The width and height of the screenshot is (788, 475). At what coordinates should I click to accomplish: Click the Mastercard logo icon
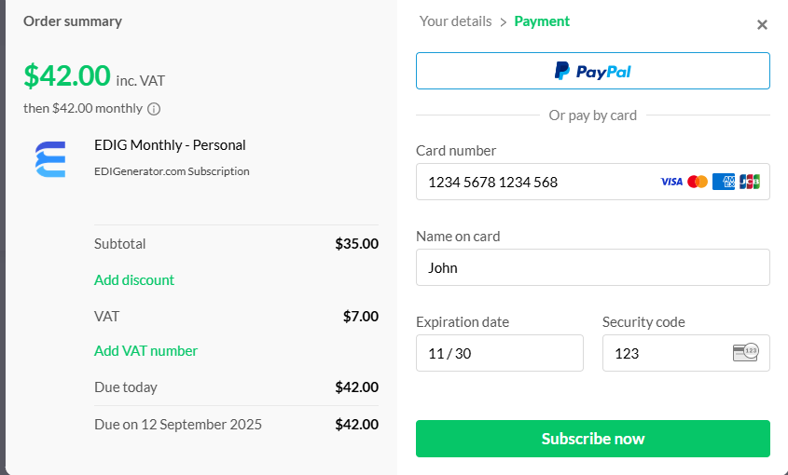[698, 182]
